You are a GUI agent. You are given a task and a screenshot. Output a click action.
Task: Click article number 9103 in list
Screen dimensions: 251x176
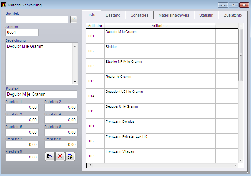(90, 156)
